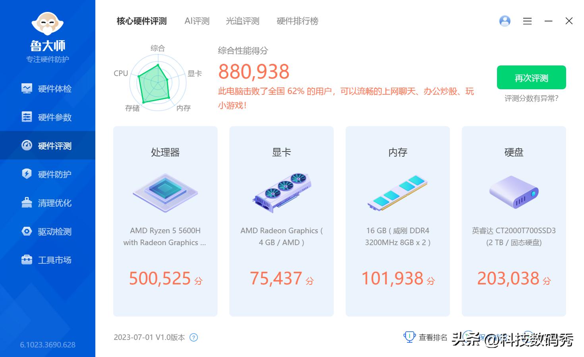Click the 评测分数有异常? link

(531, 98)
